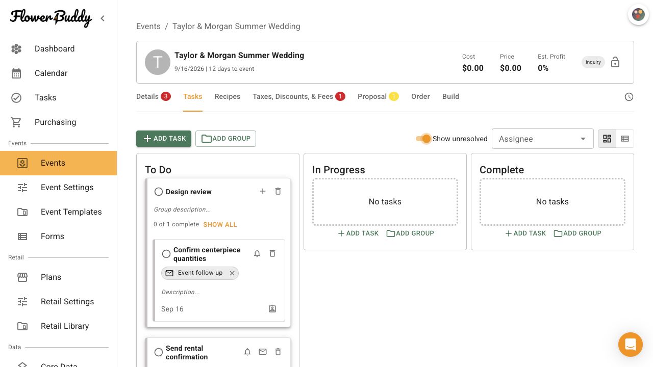Open the chat support widget

[631, 345]
